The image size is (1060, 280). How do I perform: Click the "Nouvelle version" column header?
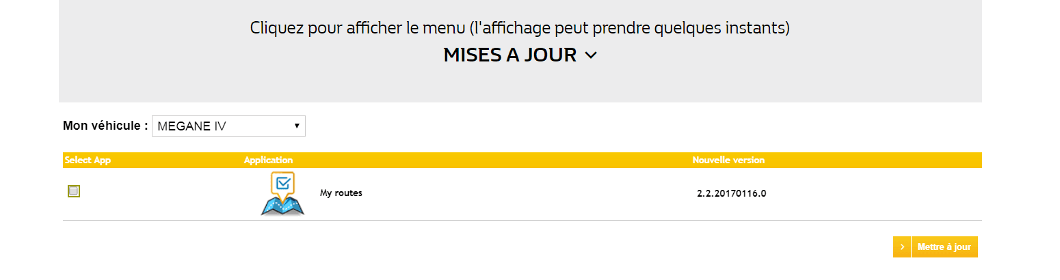click(x=728, y=160)
